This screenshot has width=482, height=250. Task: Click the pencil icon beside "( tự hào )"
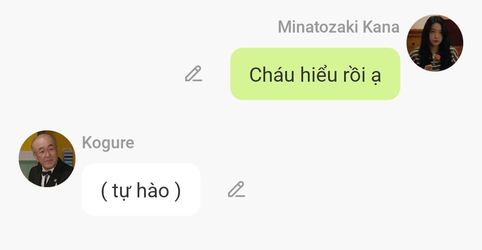(237, 189)
